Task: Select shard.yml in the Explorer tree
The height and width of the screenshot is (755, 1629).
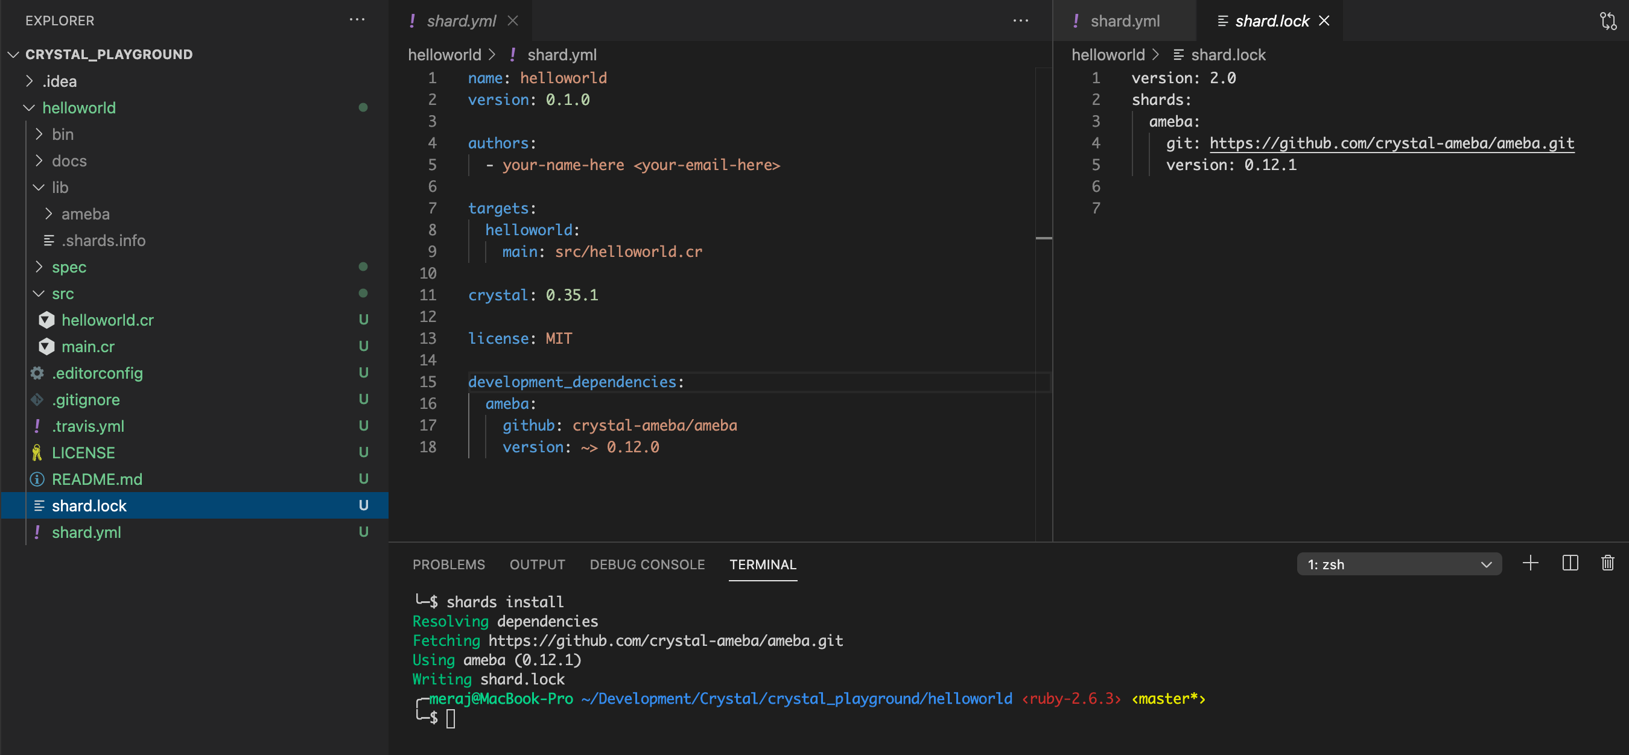Action: click(x=87, y=532)
